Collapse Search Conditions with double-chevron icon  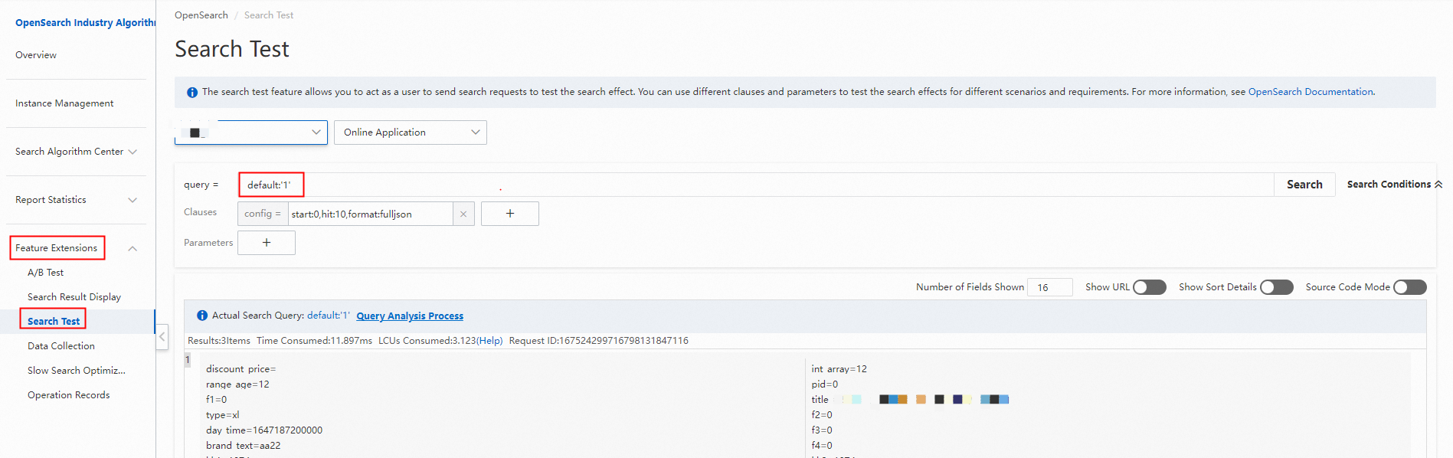tap(1438, 185)
